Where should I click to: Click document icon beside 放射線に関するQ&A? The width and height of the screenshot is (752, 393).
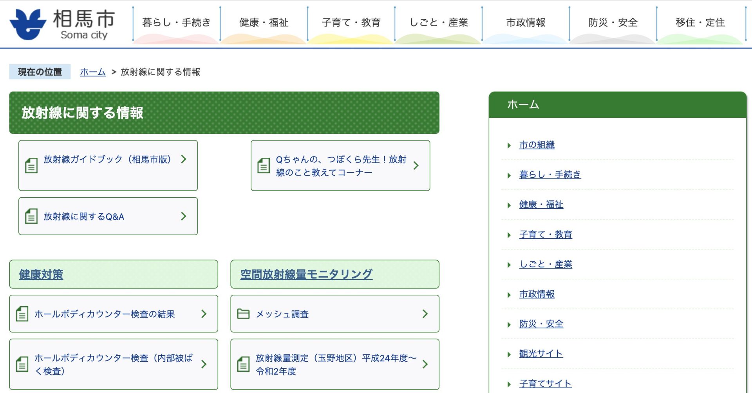pos(31,216)
